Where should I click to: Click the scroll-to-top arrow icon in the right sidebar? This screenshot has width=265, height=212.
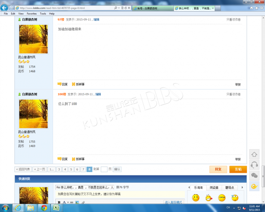click(254, 155)
